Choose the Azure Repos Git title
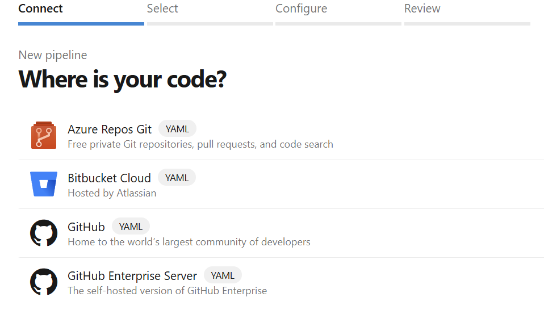Image resolution: width=544 pixels, height=318 pixels. 110,129
